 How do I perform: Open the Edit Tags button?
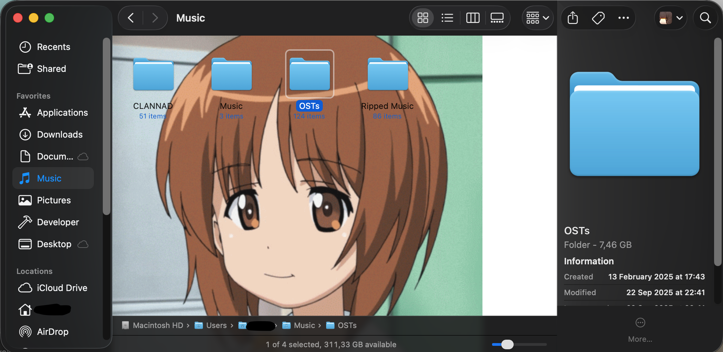pos(598,18)
